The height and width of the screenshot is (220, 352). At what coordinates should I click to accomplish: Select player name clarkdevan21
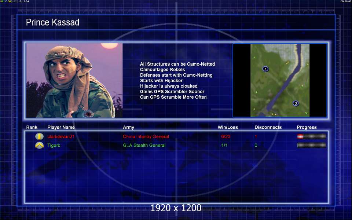click(61, 136)
